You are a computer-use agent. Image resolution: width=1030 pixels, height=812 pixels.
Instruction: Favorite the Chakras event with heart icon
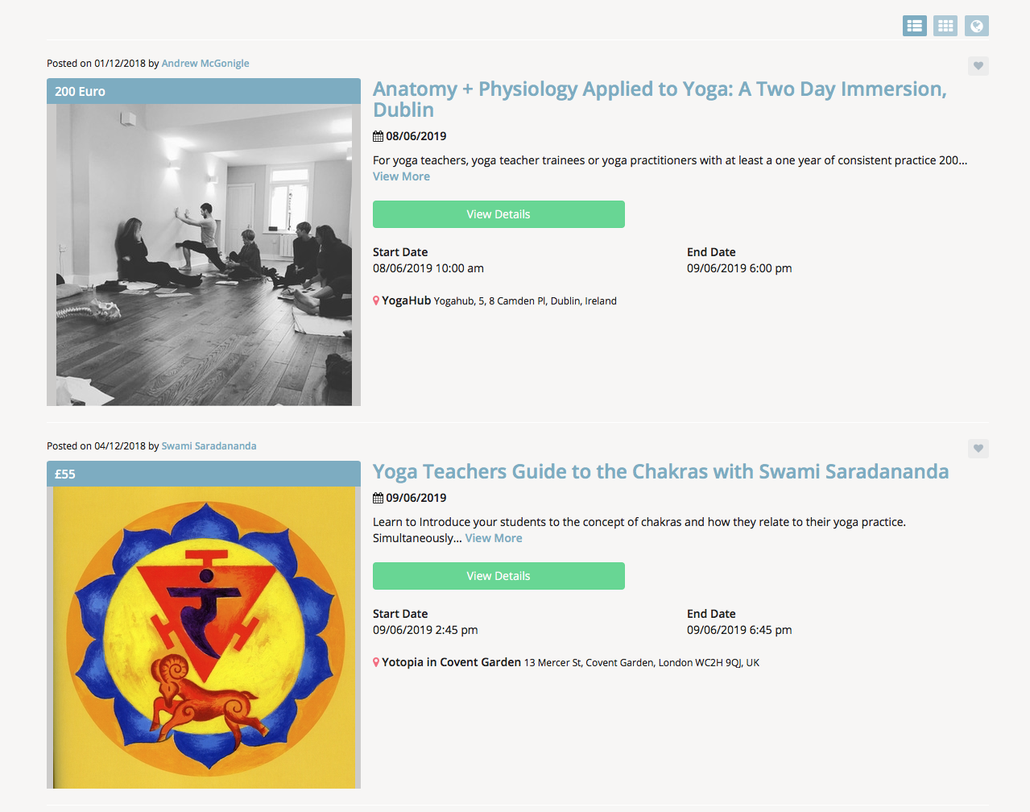pyautogui.click(x=978, y=449)
